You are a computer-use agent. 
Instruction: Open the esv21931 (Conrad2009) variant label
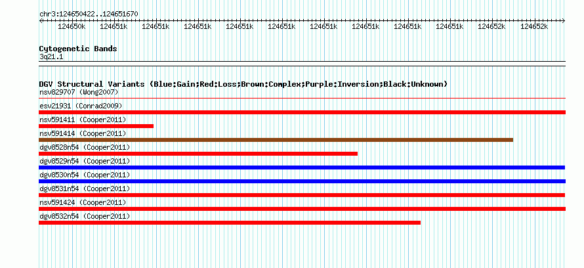click(81, 106)
